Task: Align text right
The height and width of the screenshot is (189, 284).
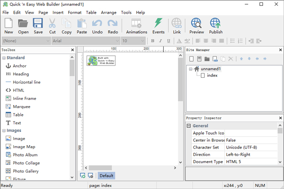Action: coord(213,41)
